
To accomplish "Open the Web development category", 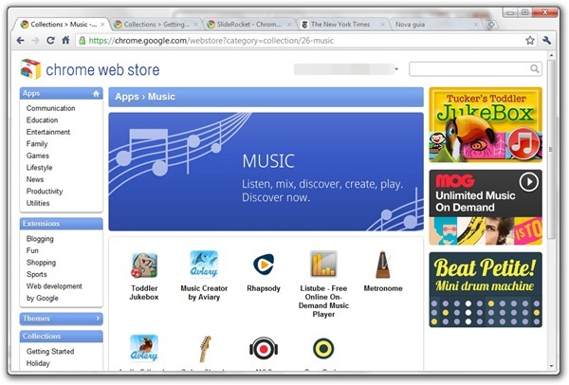I will click(x=54, y=286).
